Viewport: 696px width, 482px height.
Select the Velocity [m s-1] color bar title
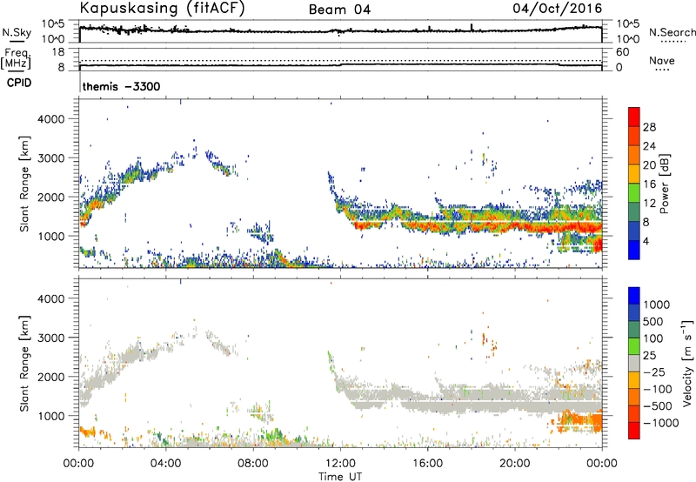coord(687,363)
